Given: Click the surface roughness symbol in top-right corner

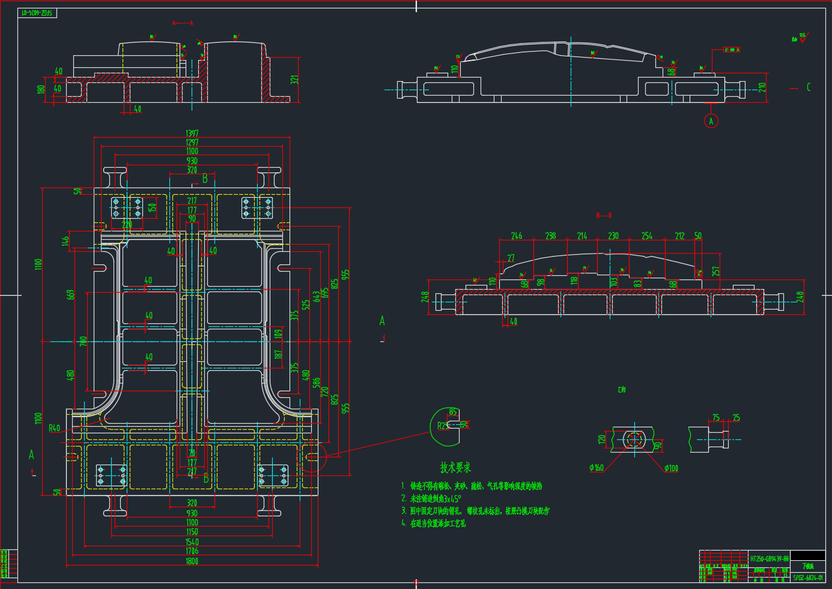Looking at the screenshot, I should pos(801,37).
